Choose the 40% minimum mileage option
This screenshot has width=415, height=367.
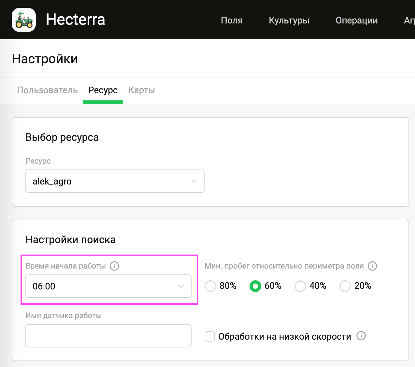tap(300, 286)
